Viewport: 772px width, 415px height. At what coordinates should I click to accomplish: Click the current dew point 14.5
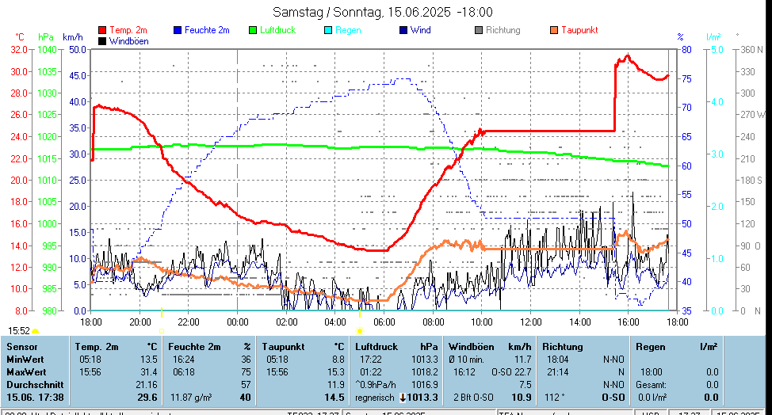pos(334,398)
